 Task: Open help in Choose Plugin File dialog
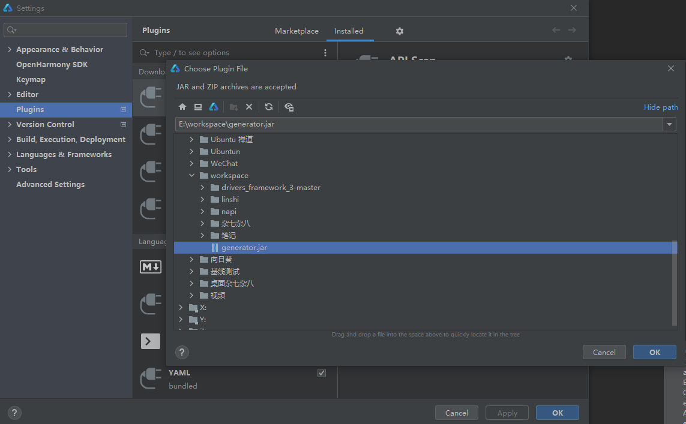(x=182, y=352)
